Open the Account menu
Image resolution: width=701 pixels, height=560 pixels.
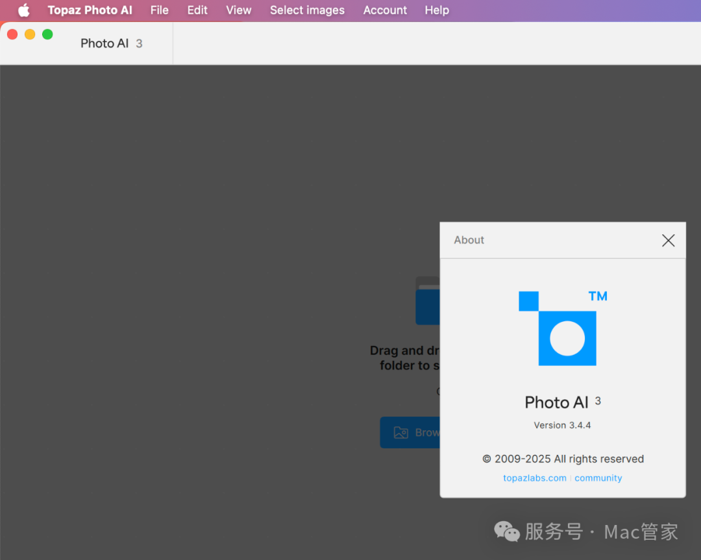tap(385, 10)
